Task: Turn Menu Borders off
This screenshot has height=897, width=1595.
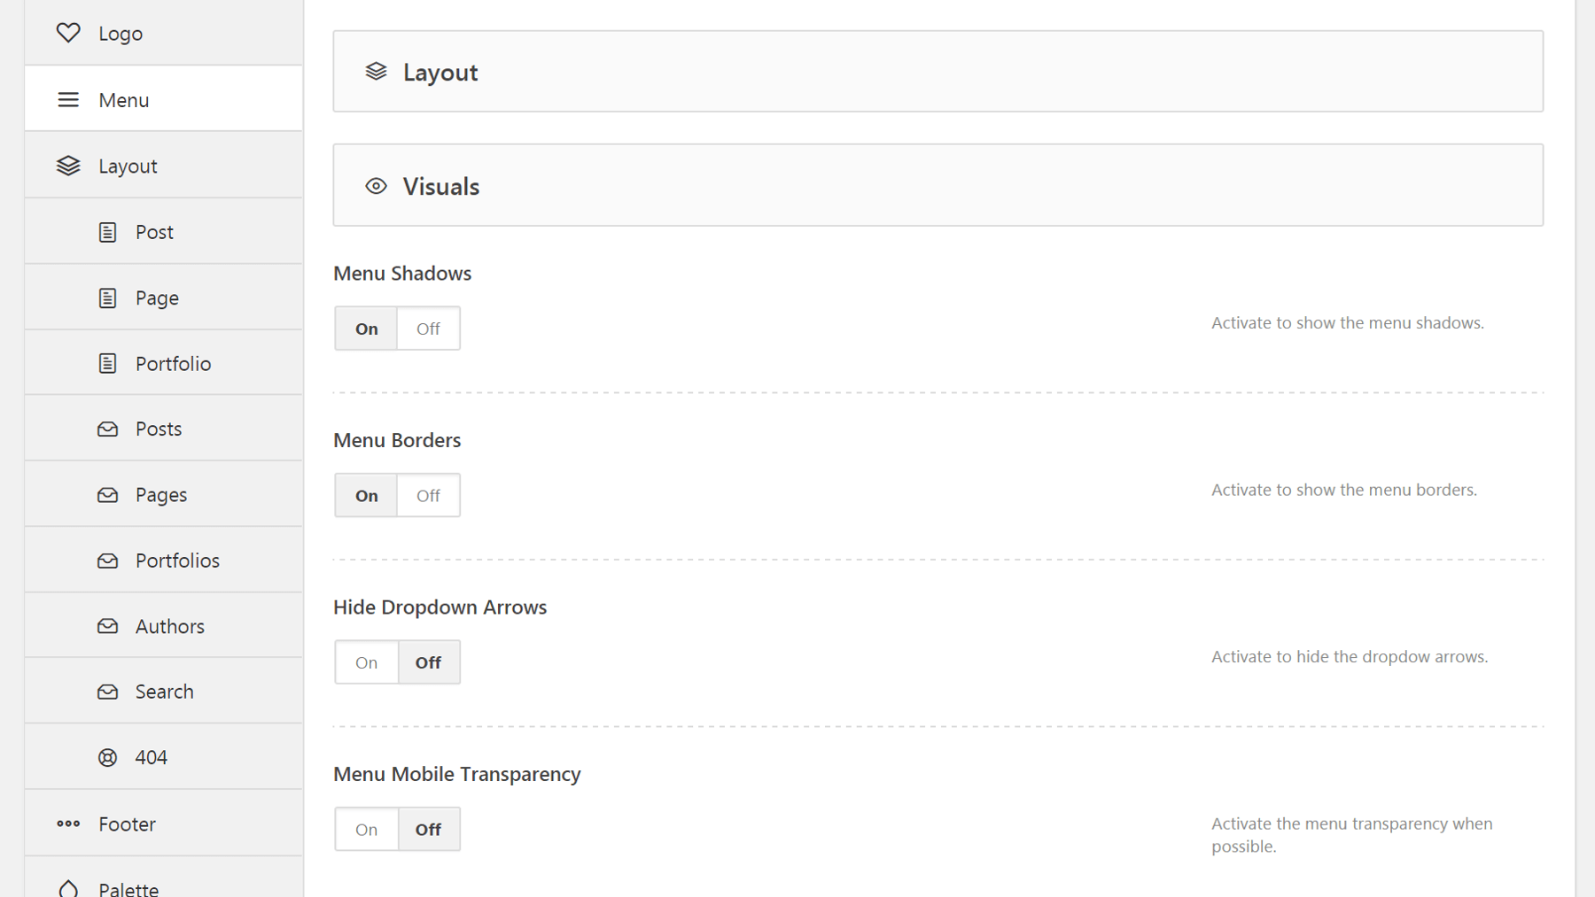Action: (x=428, y=495)
